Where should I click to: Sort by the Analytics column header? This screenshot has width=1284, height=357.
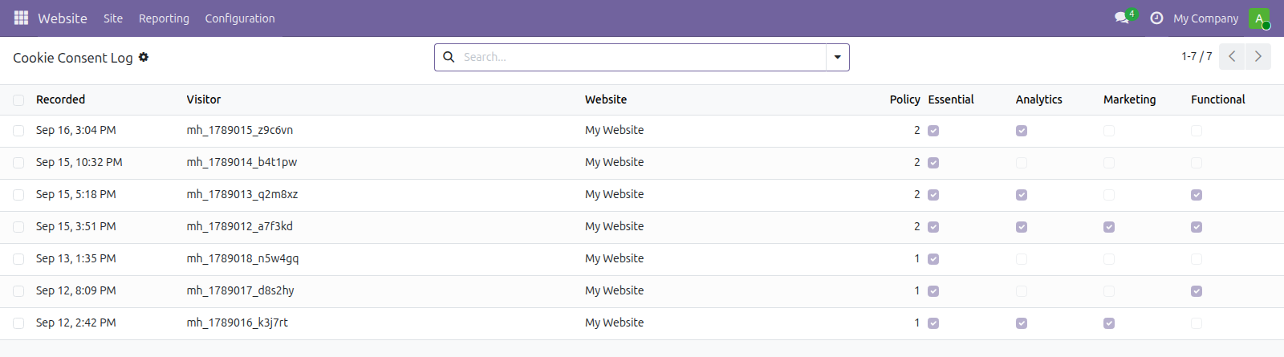[x=1038, y=99]
